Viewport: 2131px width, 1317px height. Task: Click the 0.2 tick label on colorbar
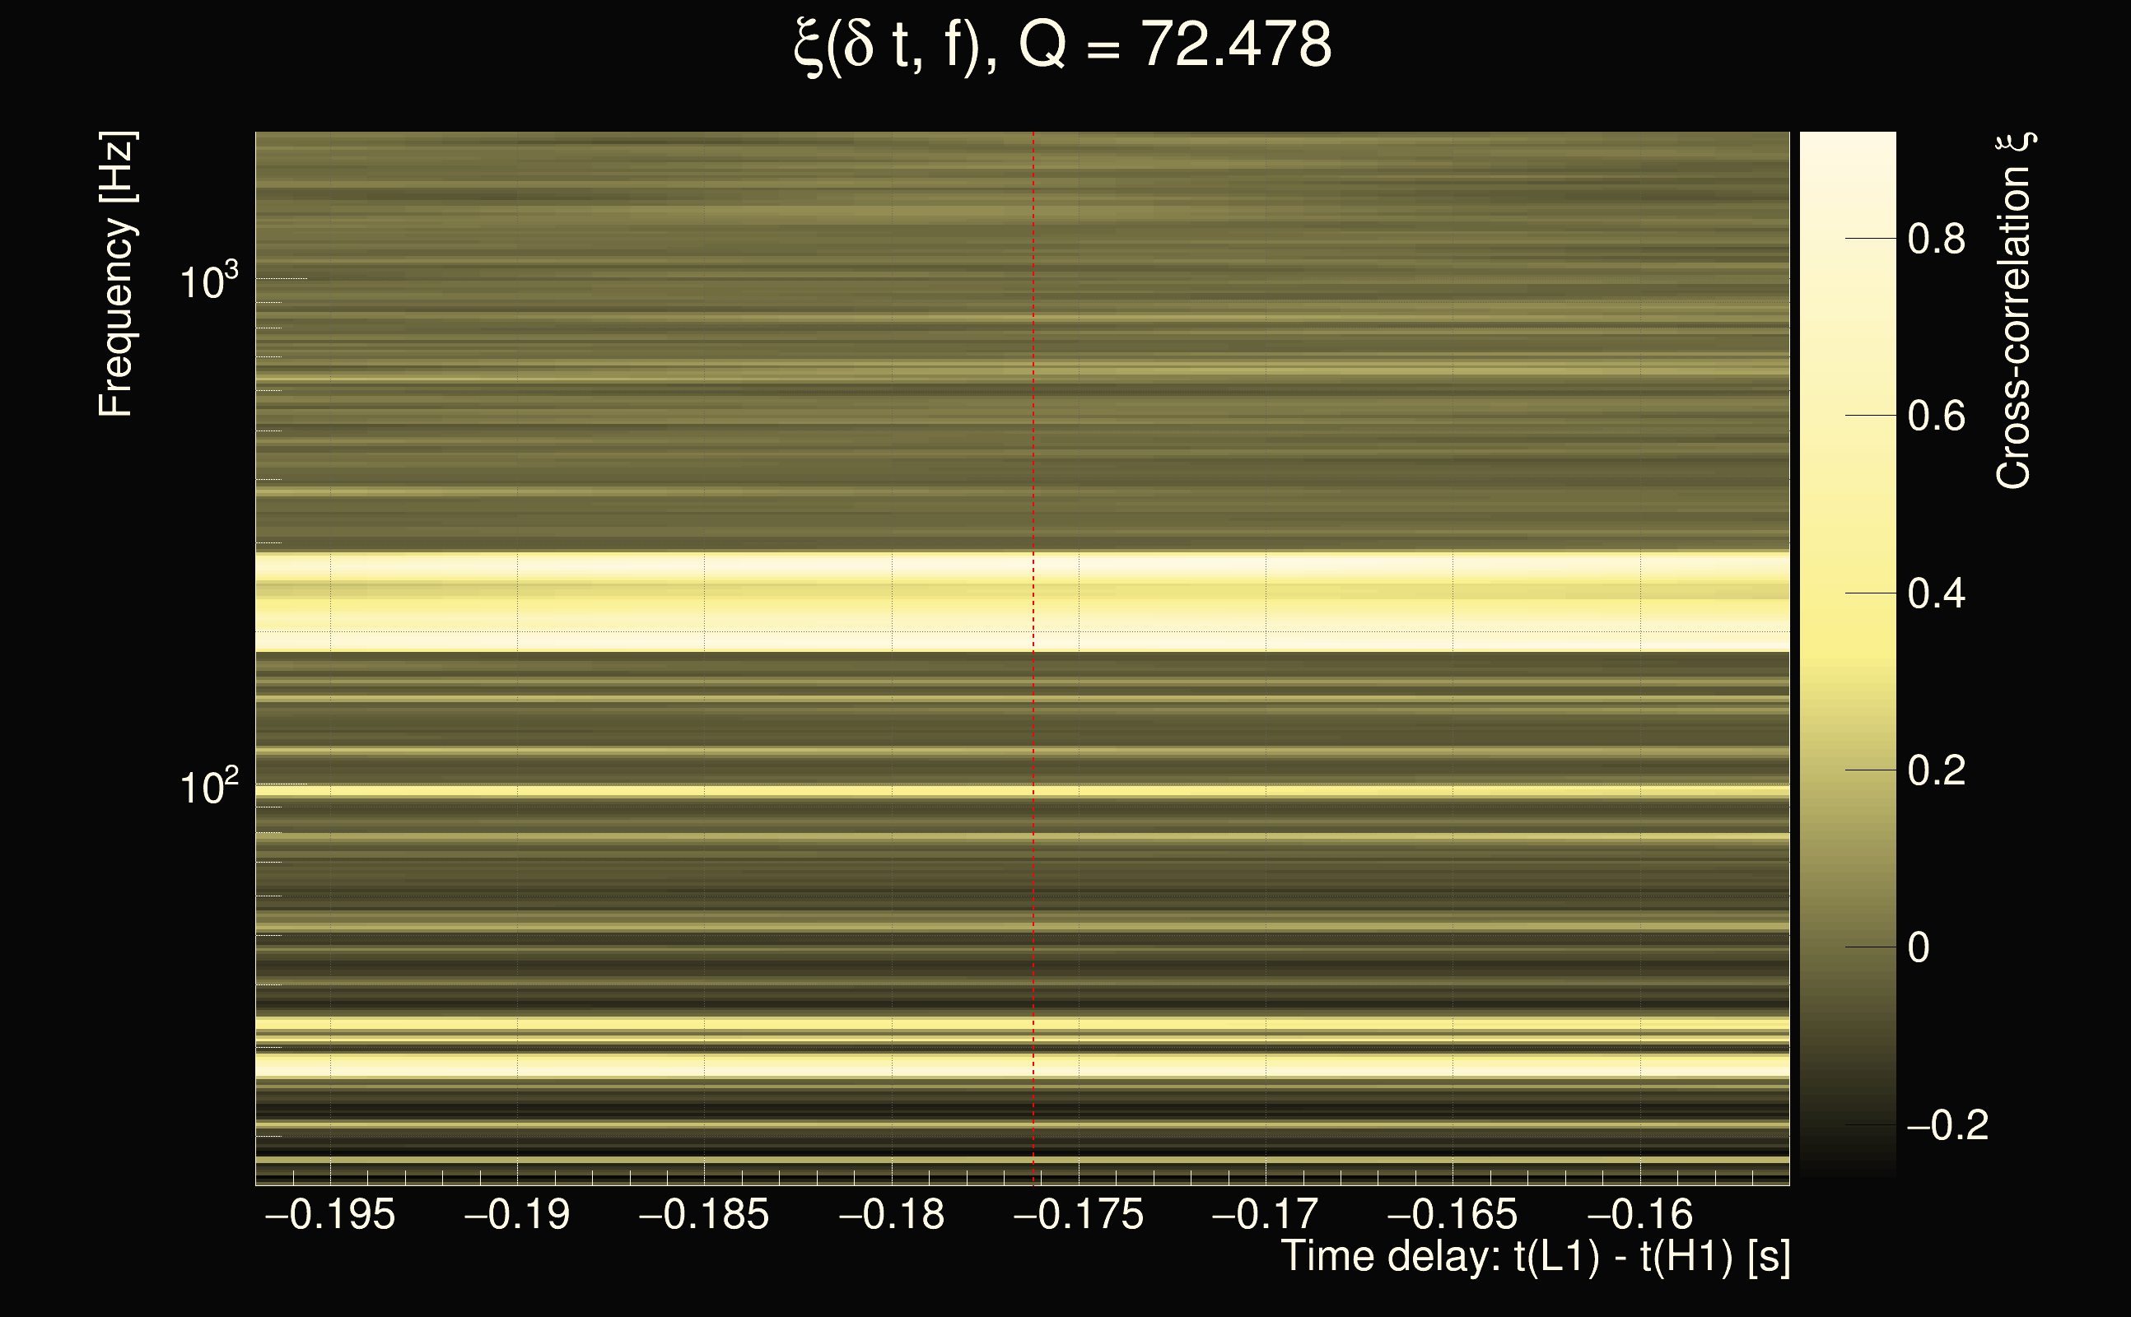(x=1936, y=771)
